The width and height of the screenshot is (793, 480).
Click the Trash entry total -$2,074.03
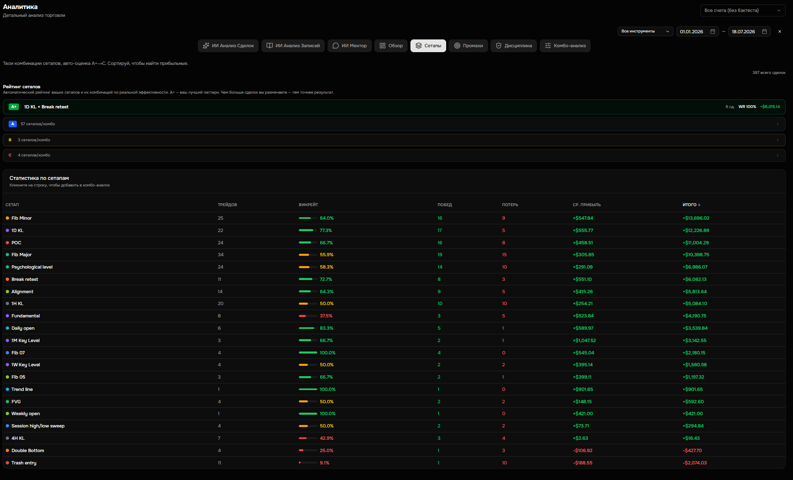[x=695, y=463]
